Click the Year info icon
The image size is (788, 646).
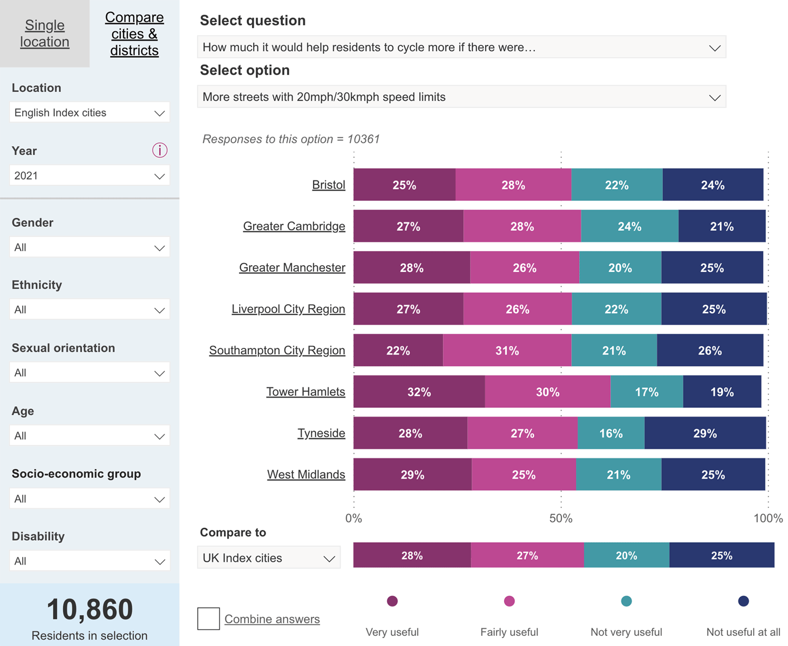click(x=159, y=150)
